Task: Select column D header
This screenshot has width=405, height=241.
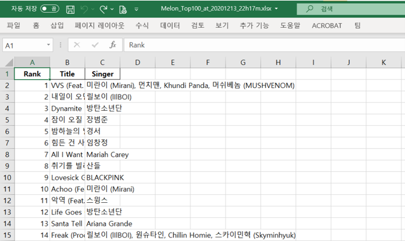Action: [138, 62]
